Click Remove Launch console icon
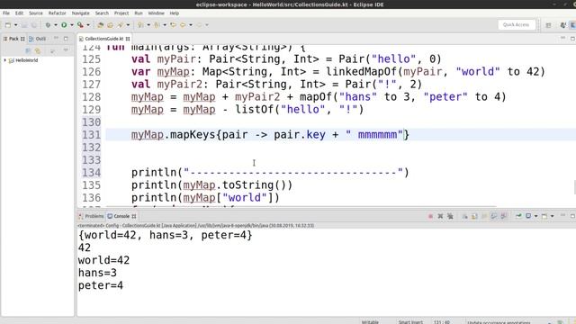Screen dimensions: 576x324 pos(440,216)
